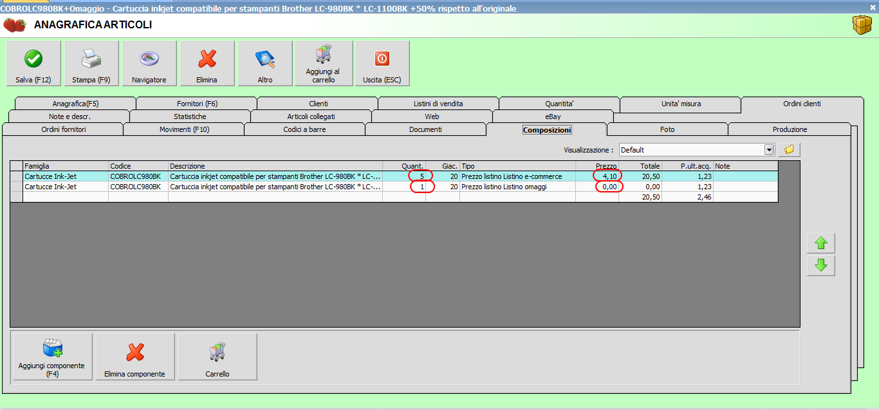The height and width of the screenshot is (410, 879).
Task: Click the P.ult.acq. column header
Action: pyautogui.click(x=687, y=166)
